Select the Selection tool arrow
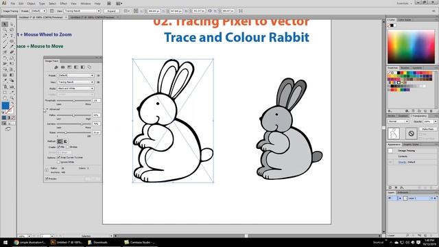The width and height of the screenshot is (439, 247). [5, 25]
